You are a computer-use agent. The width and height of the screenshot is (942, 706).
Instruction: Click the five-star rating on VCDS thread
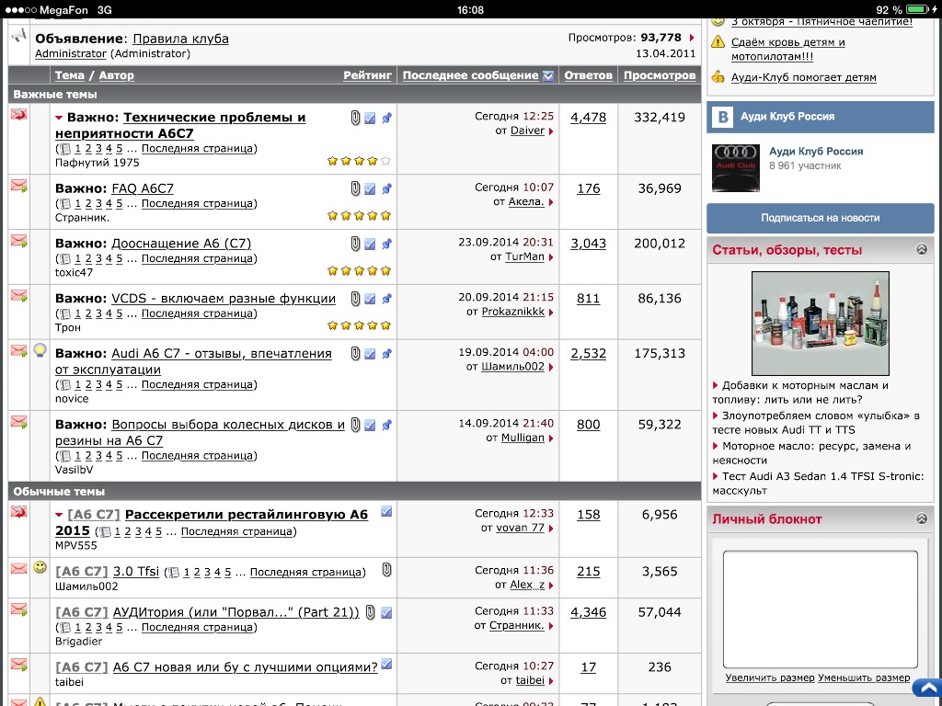pyautogui.click(x=360, y=325)
